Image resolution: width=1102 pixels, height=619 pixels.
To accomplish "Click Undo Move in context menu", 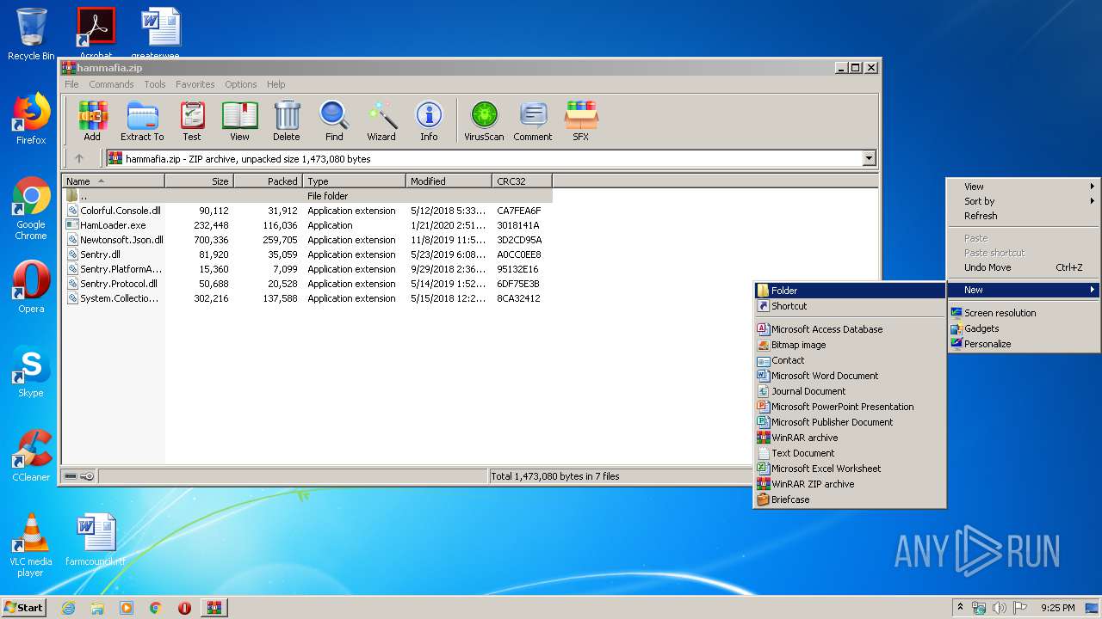I will click(x=1024, y=267).
